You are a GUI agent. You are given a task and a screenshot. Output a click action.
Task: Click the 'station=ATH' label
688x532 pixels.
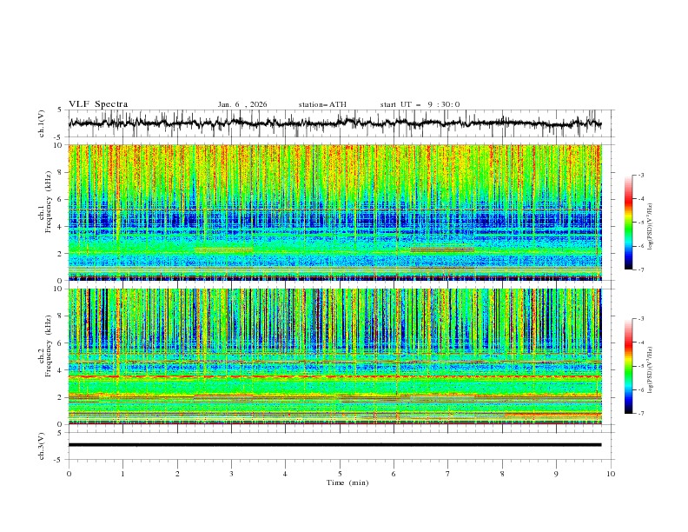click(322, 104)
